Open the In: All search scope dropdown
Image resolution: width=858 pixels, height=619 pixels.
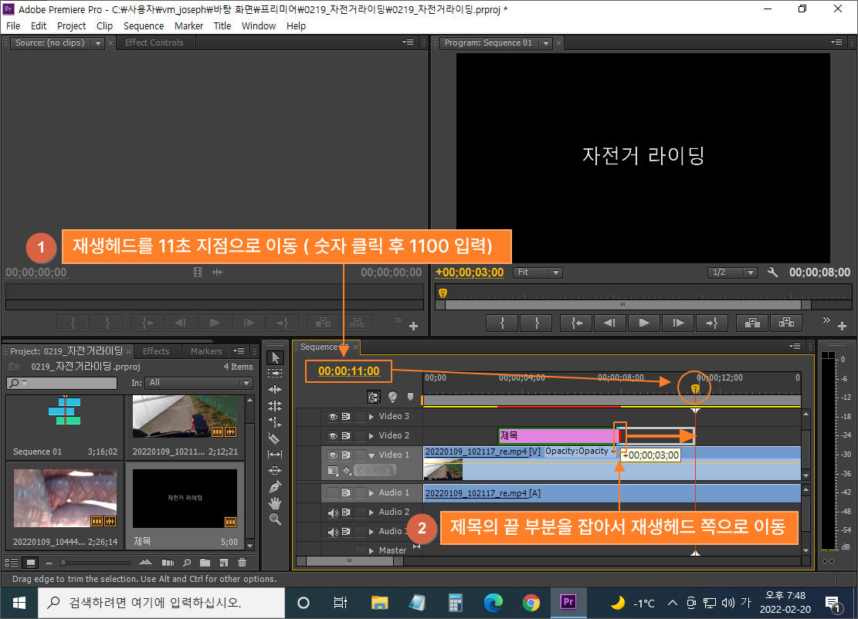(200, 383)
